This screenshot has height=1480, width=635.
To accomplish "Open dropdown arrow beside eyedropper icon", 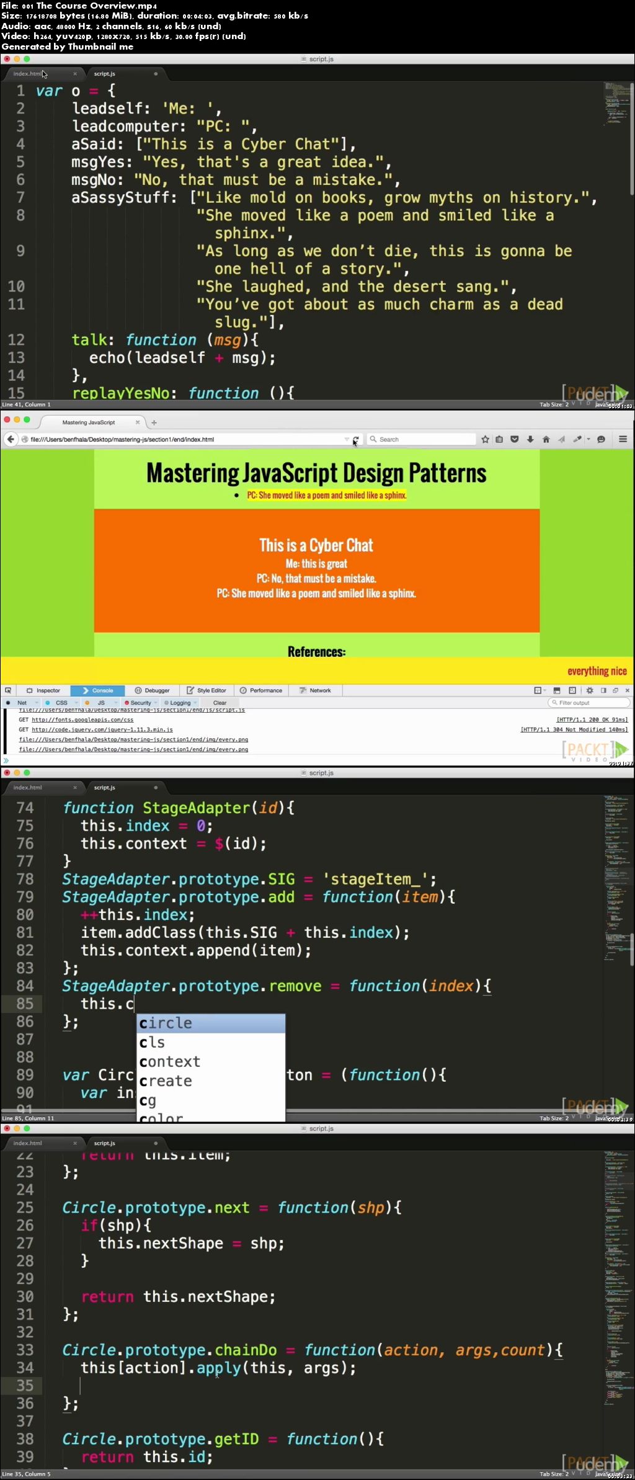I will click(x=588, y=439).
